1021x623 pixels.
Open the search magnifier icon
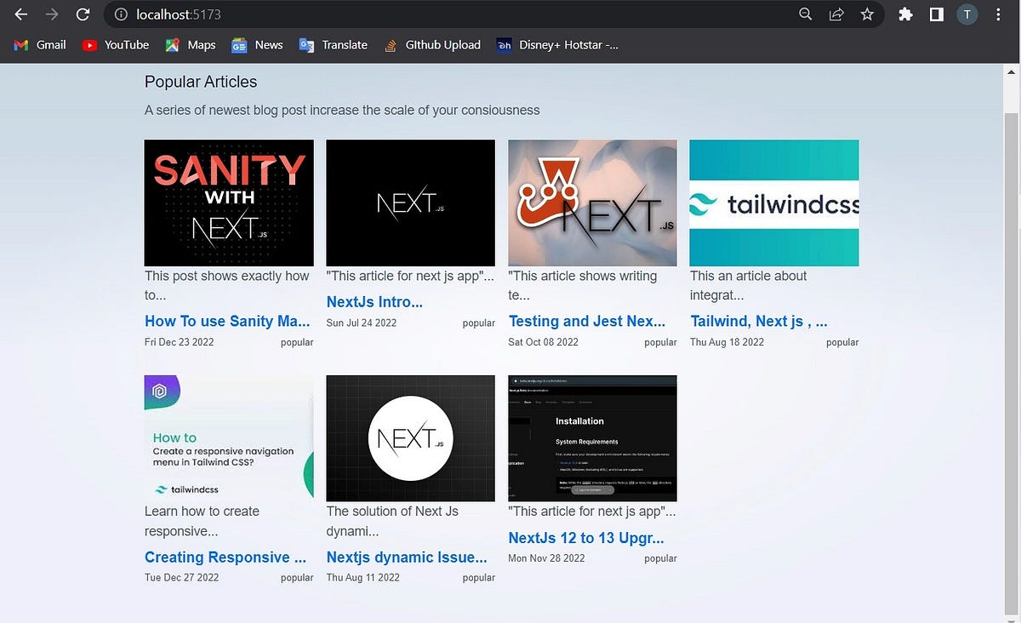point(804,14)
